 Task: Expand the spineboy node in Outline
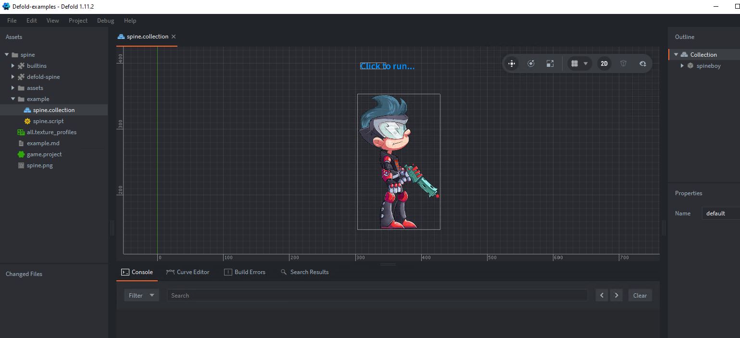coord(682,66)
